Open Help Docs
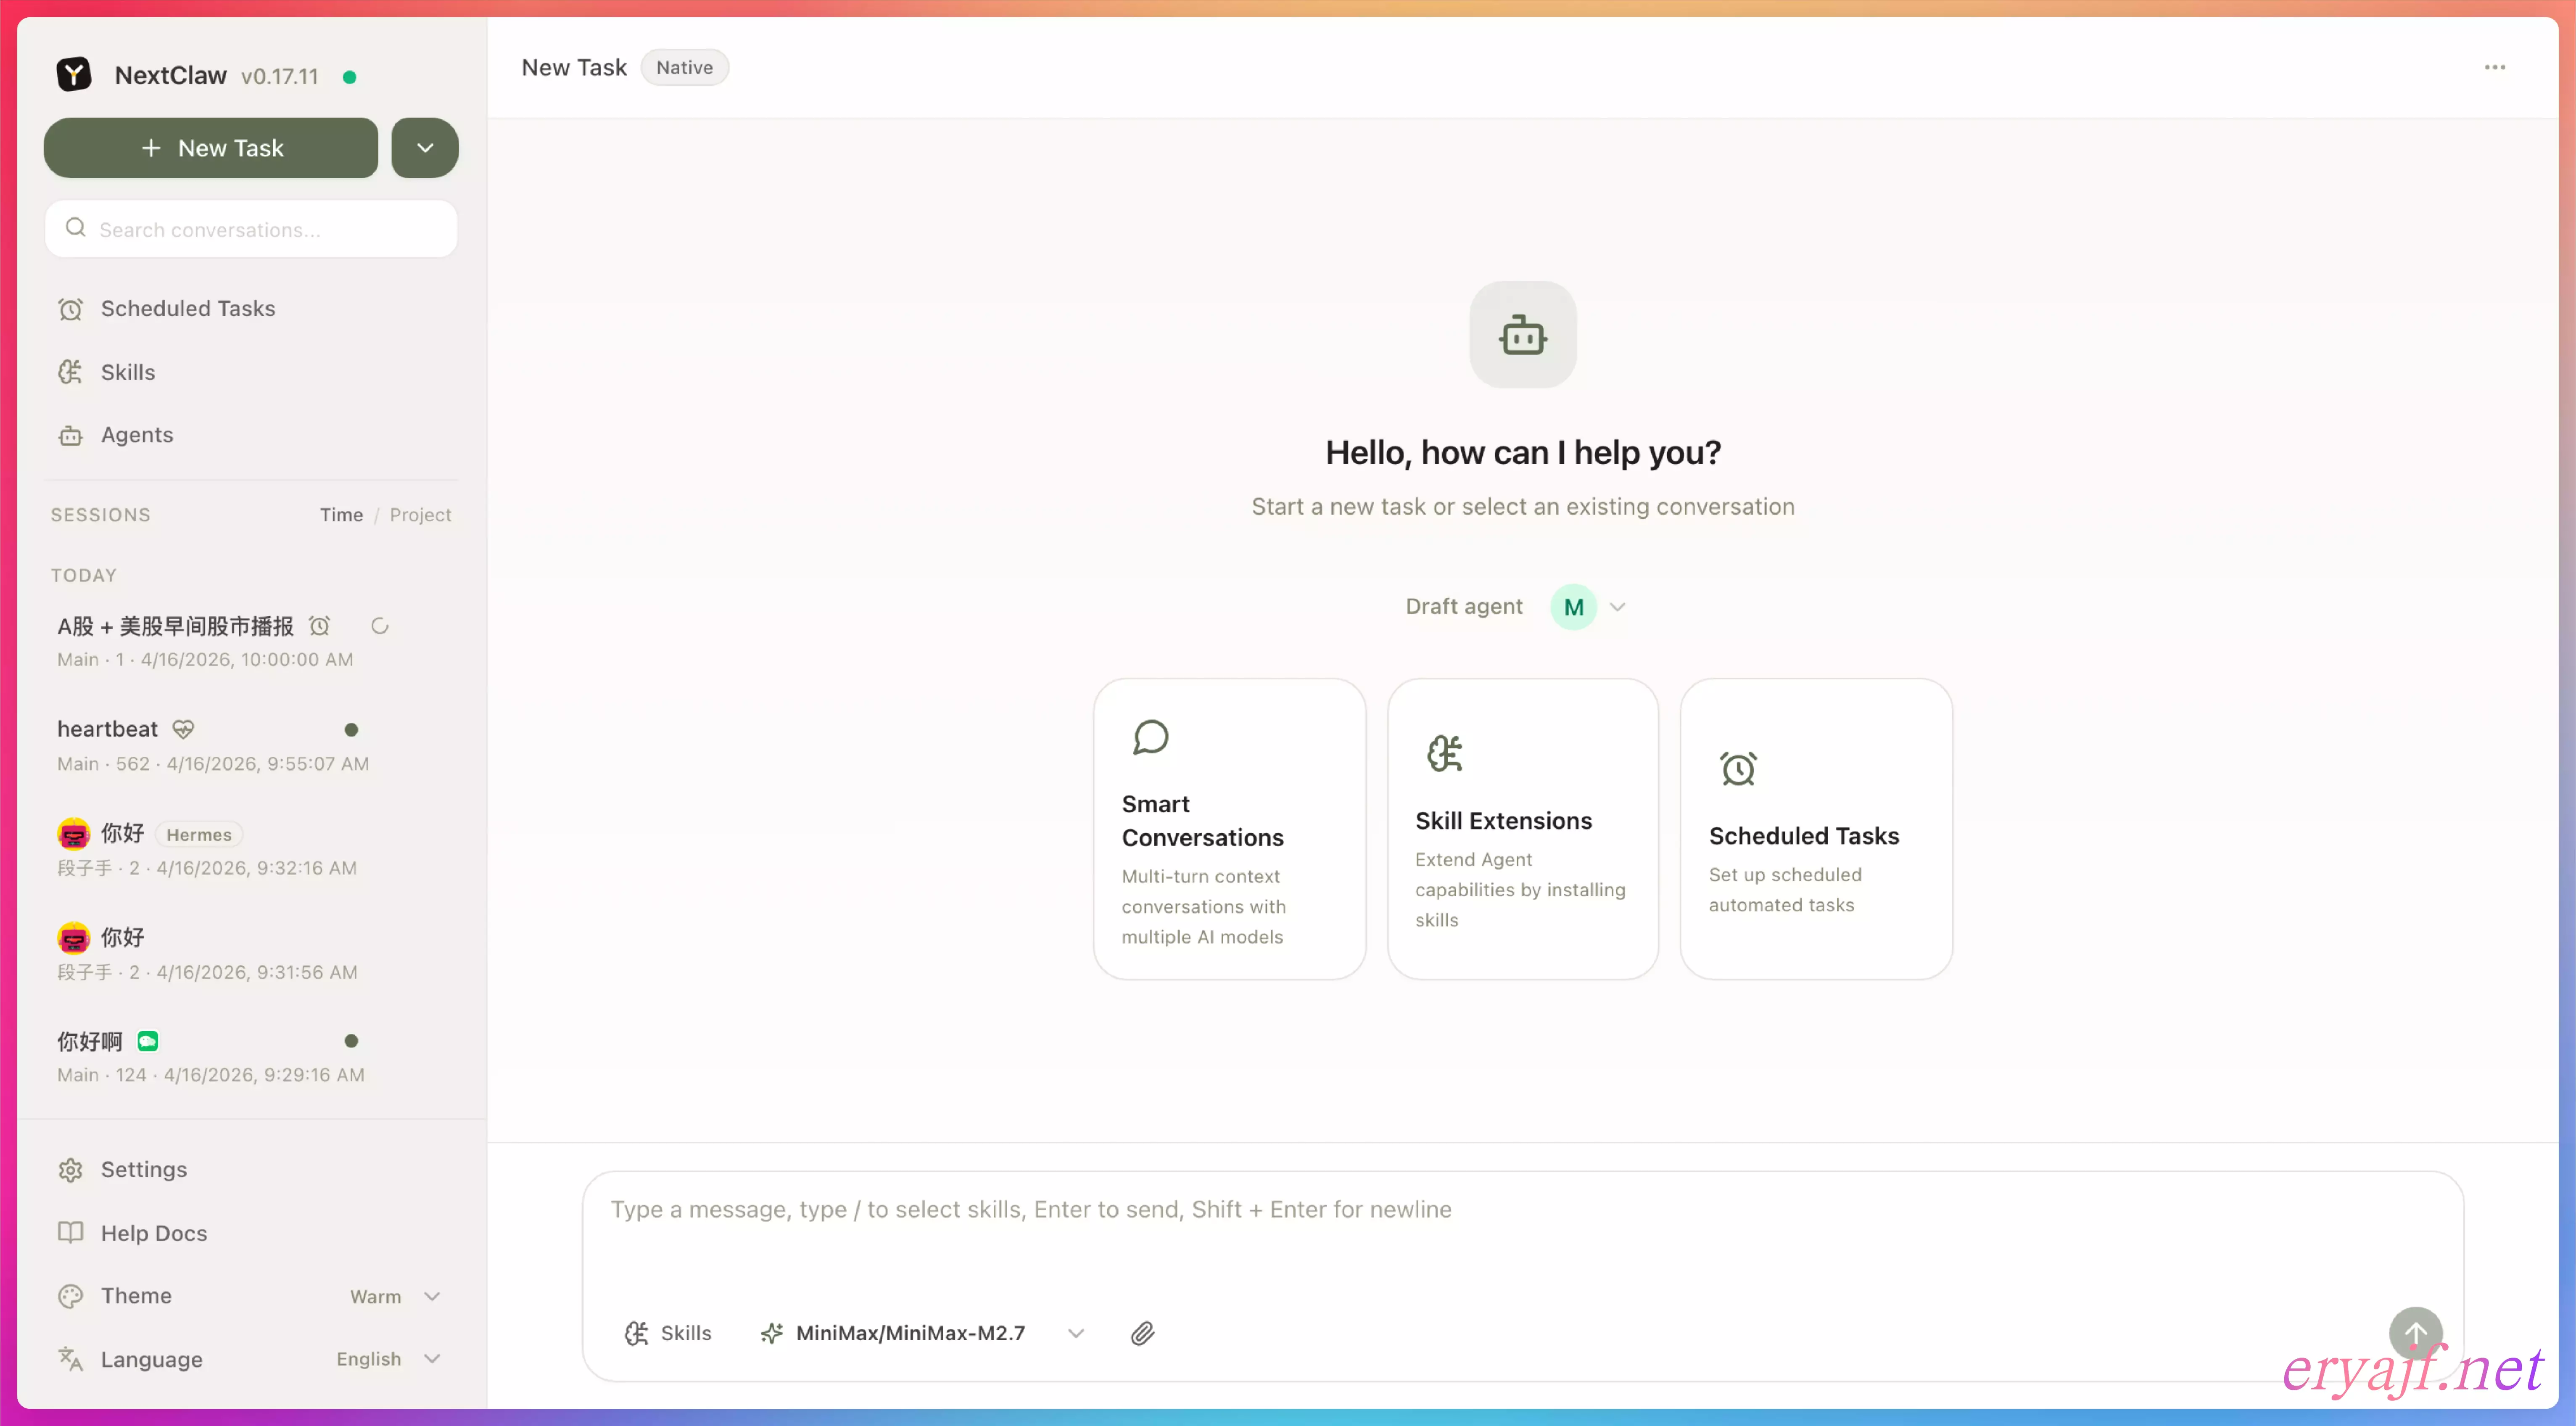 tap(250, 1233)
